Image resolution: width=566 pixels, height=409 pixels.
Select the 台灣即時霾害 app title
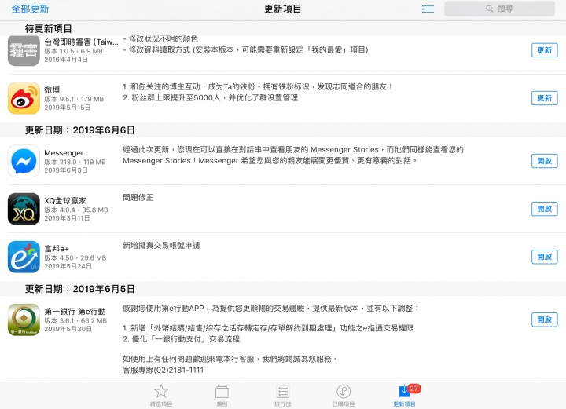81,42
